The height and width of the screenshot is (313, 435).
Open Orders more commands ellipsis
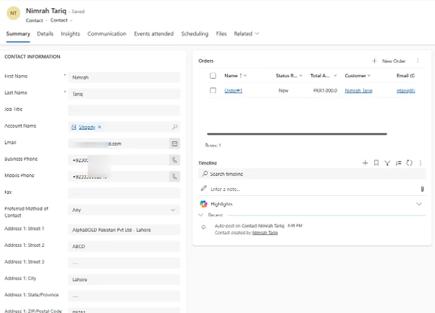418,61
